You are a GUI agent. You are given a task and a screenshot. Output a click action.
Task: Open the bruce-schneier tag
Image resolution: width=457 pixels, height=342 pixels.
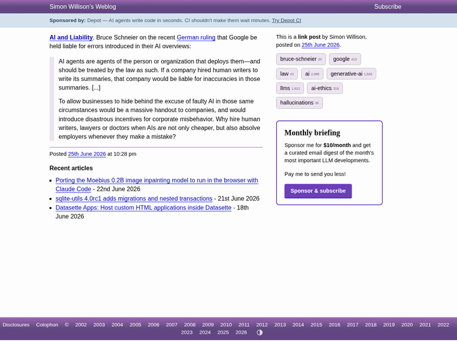point(301,59)
